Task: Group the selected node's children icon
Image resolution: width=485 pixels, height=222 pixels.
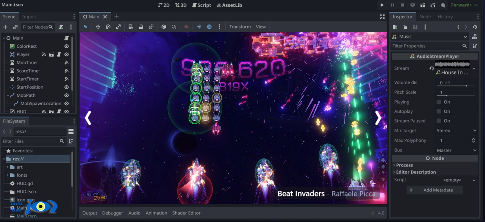Action: click(151, 27)
